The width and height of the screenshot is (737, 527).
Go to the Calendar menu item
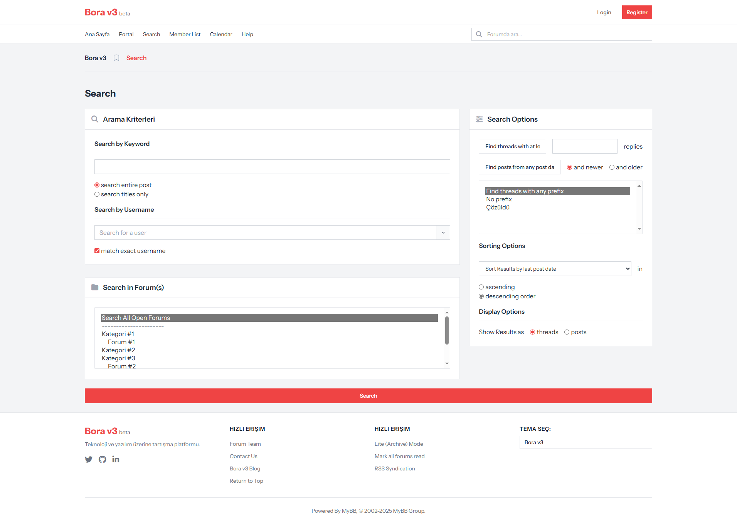coord(221,34)
